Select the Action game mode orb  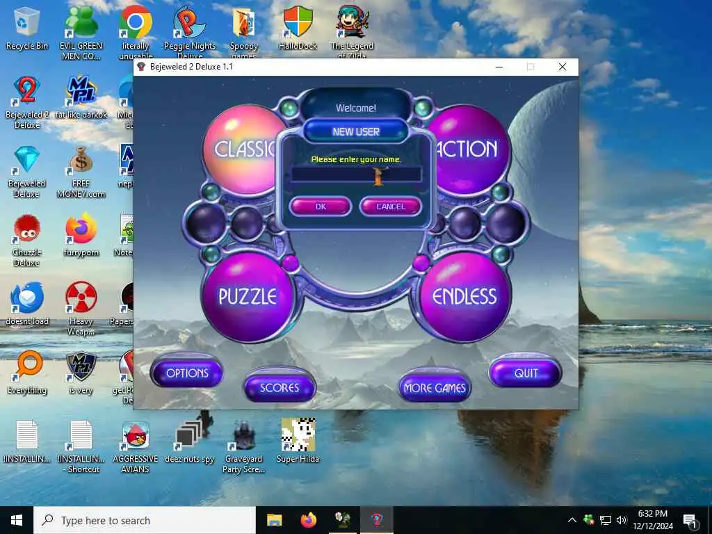pos(469,150)
